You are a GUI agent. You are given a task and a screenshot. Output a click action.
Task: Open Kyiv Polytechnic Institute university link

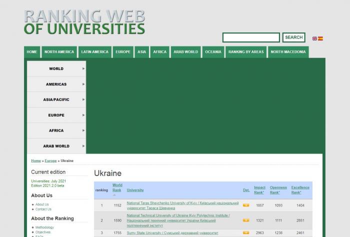tap(178, 220)
